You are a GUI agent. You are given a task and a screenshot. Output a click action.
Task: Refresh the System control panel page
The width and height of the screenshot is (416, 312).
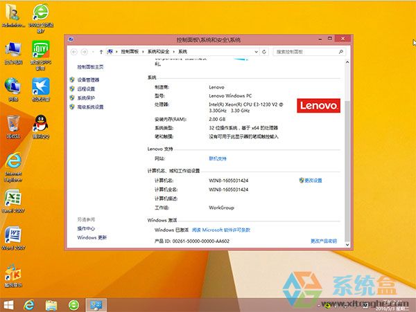click(x=264, y=52)
